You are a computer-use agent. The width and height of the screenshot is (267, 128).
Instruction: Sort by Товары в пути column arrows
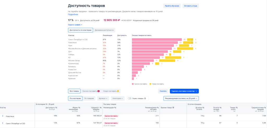237,108
